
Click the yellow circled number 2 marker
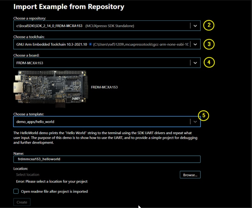(x=209, y=25)
